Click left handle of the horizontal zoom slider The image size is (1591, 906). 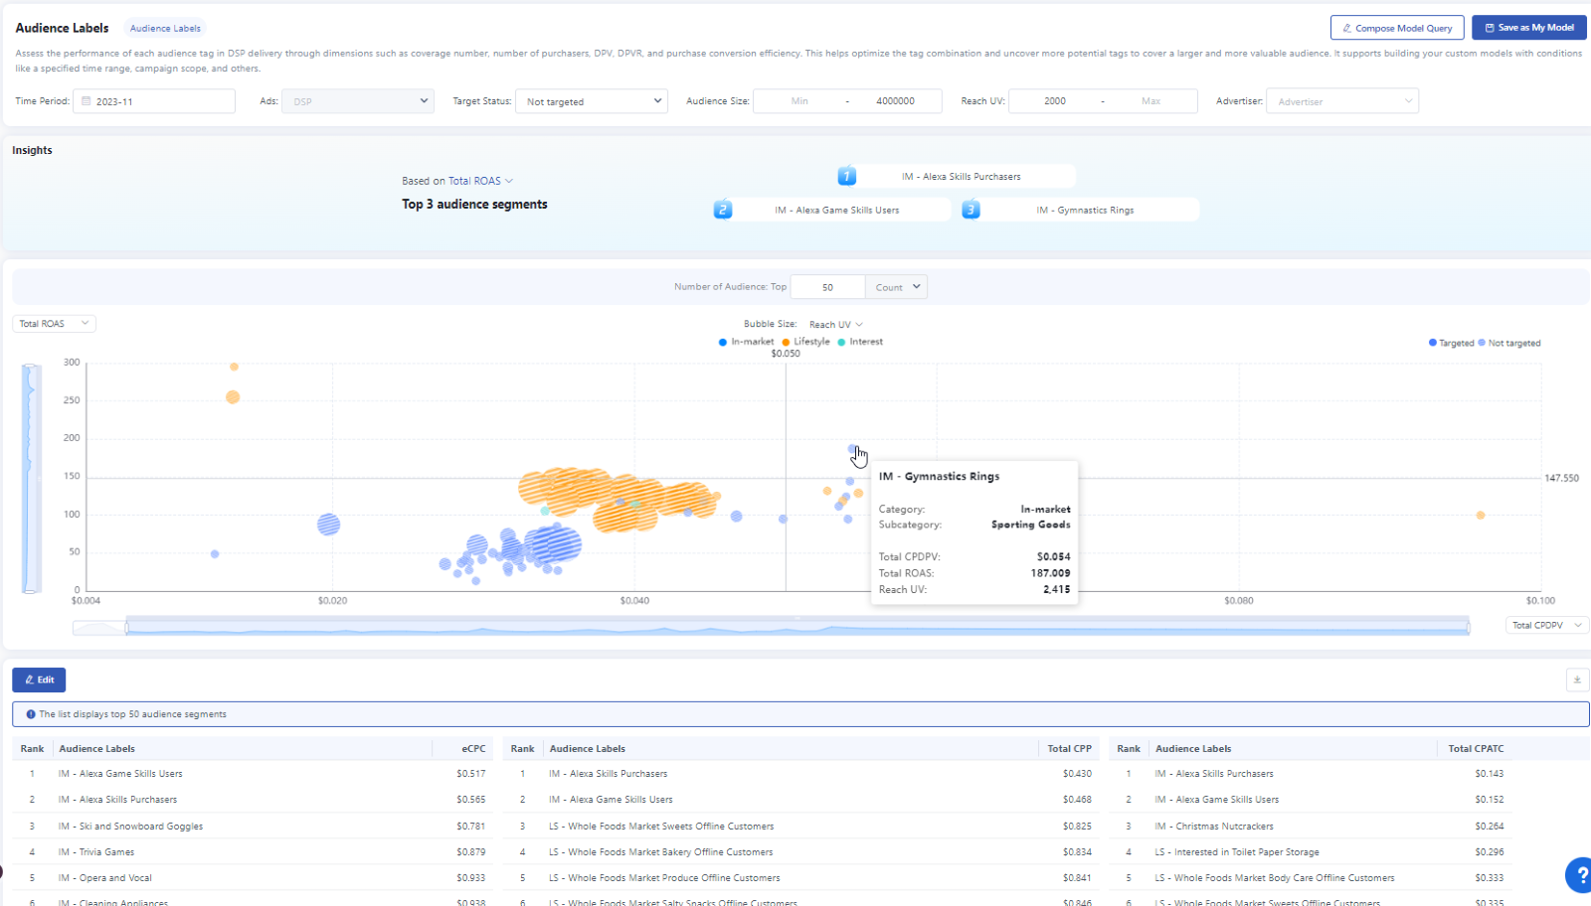click(126, 627)
